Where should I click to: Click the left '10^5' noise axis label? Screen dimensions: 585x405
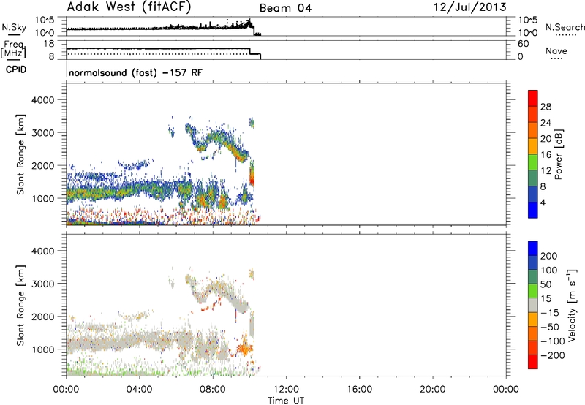(45, 20)
